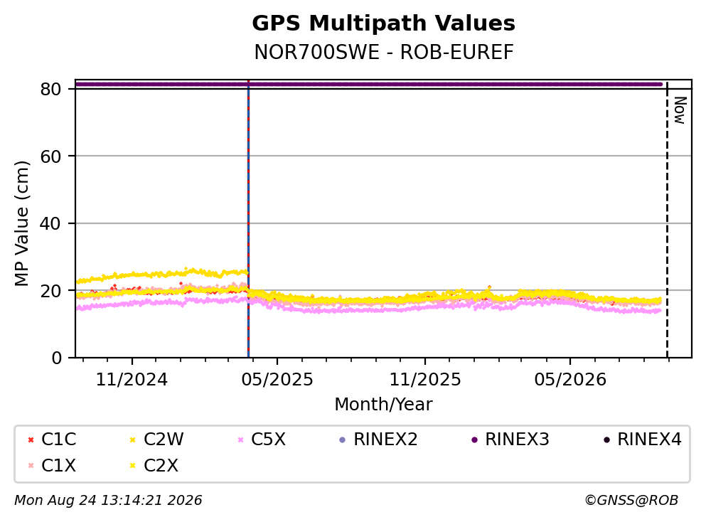The image size is (706, 522).
Task: Click the pink C5X legend marker
Action: [x=241, y=440]
